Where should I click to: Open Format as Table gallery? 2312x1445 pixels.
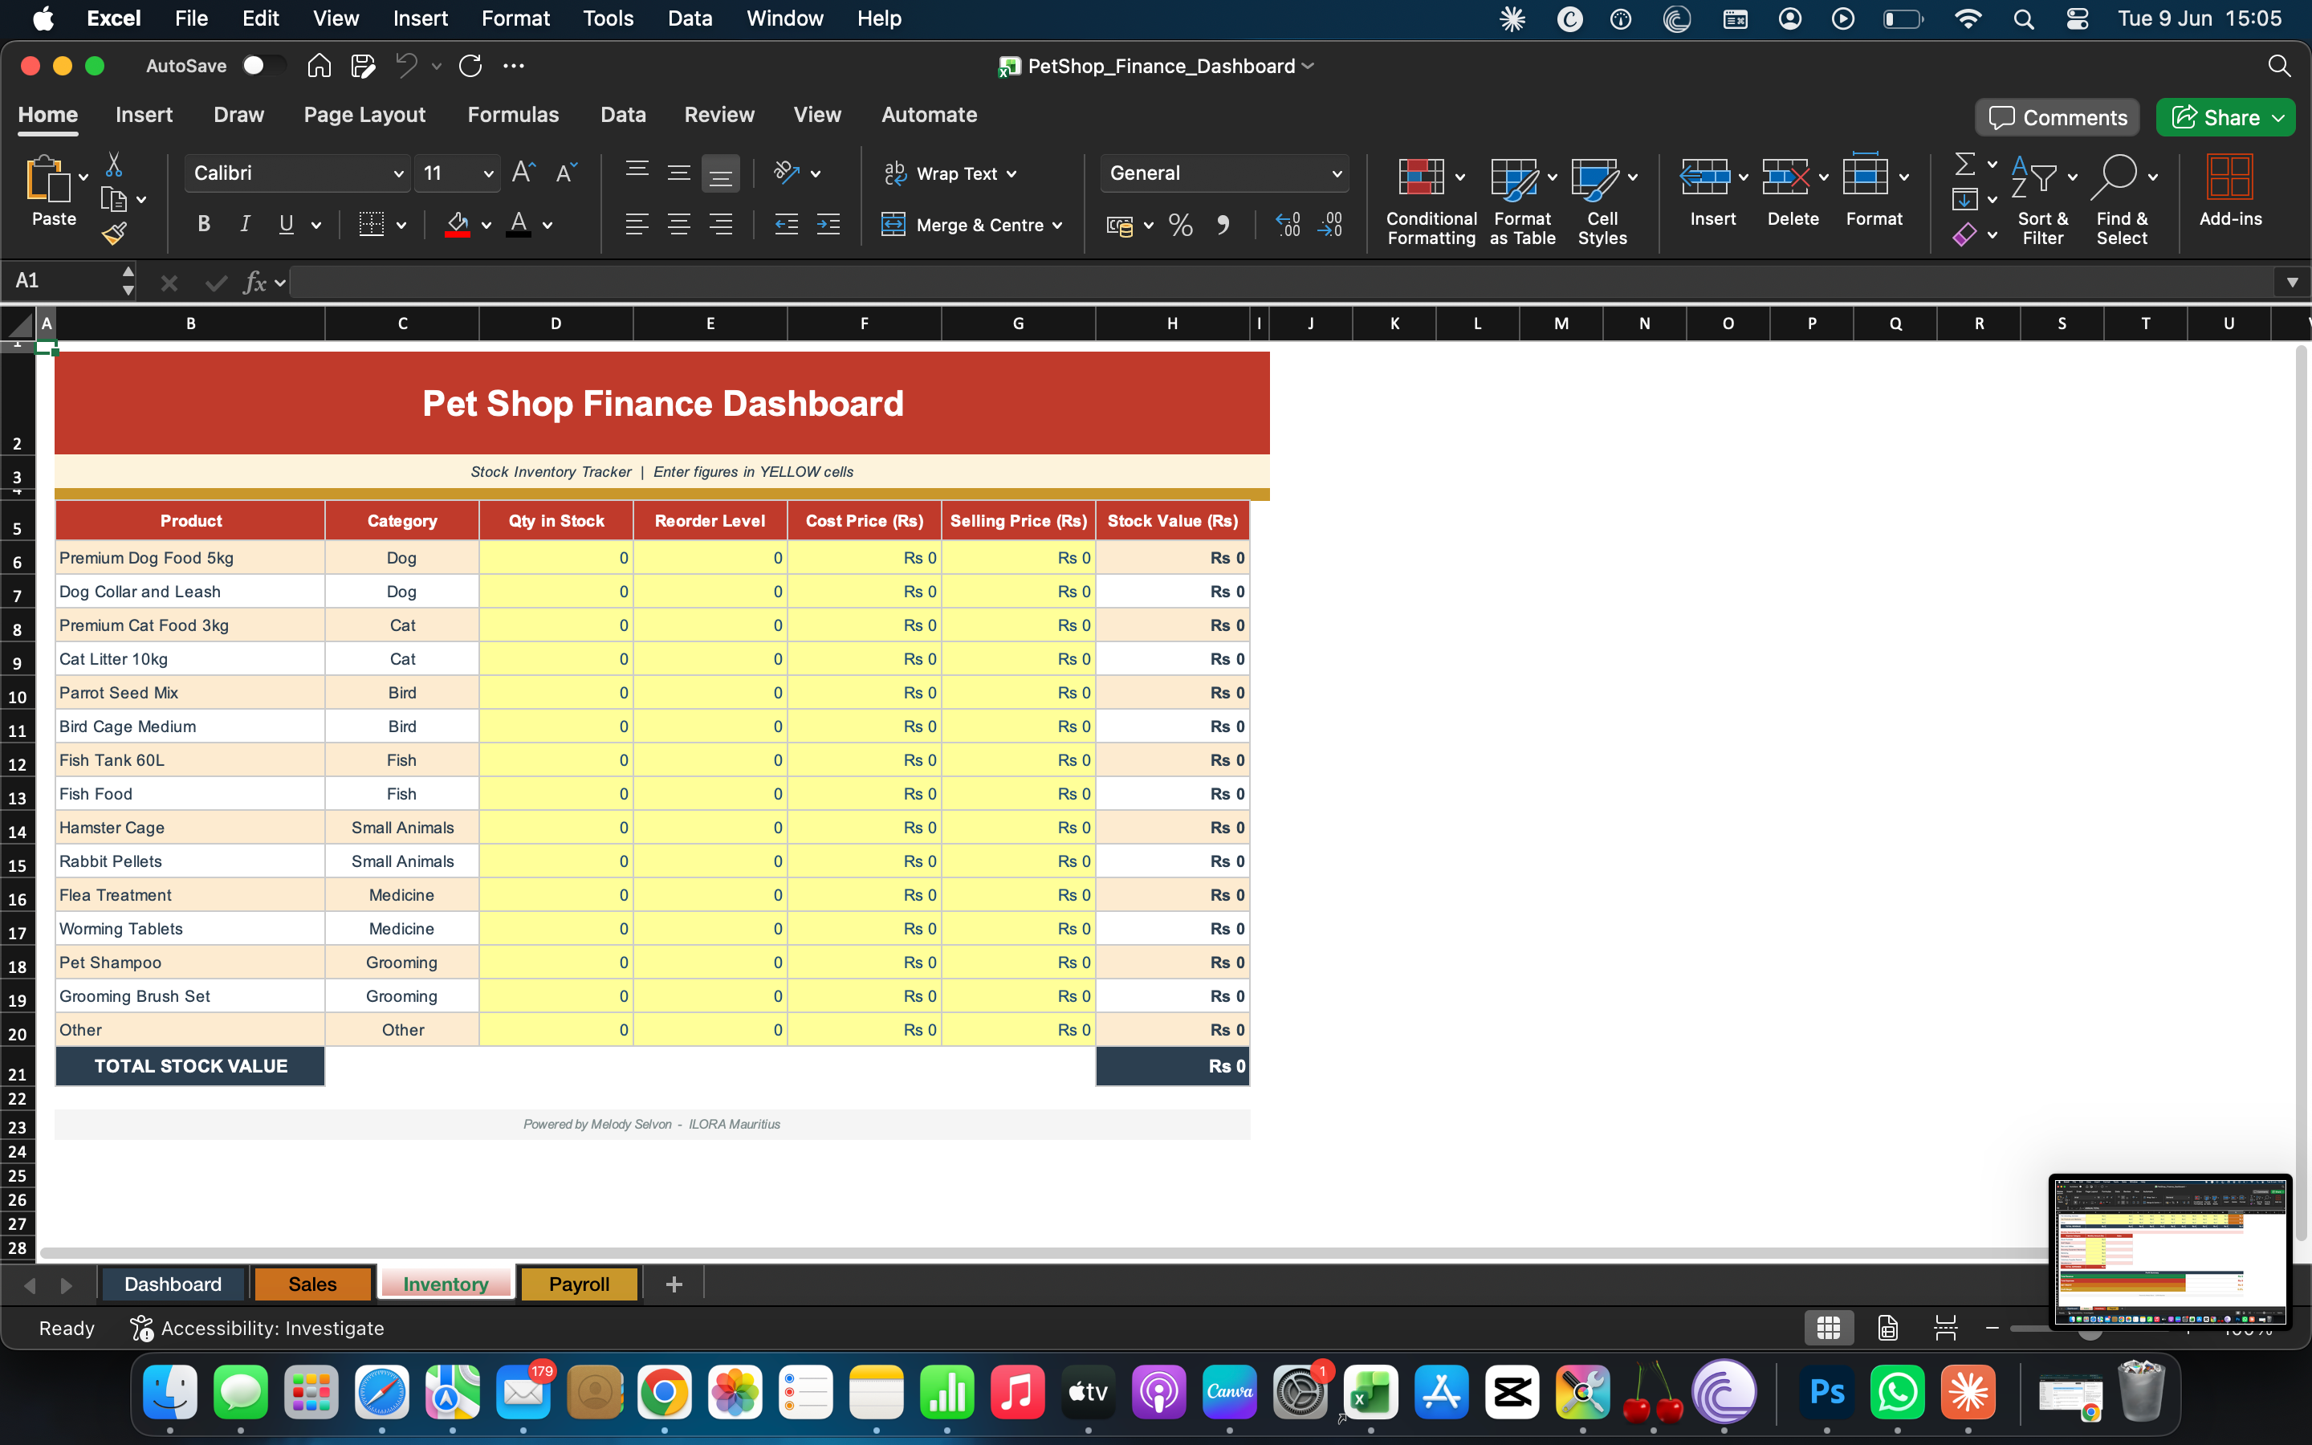pyautogui.click(x=1522, y=201)
